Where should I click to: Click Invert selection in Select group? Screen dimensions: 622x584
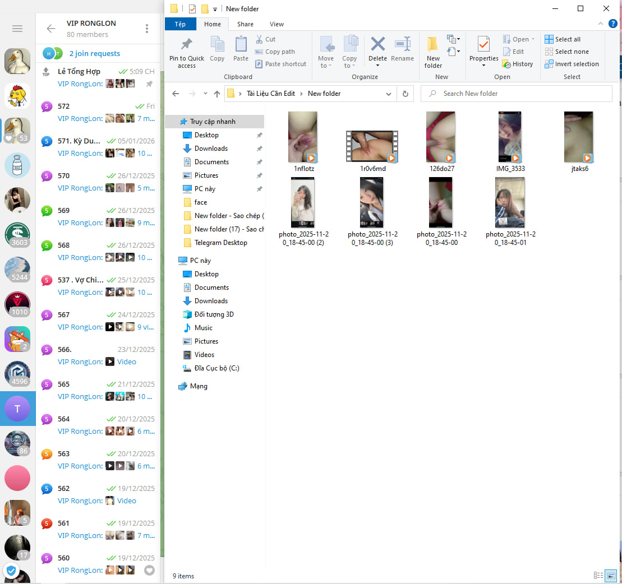pos(572,64)
